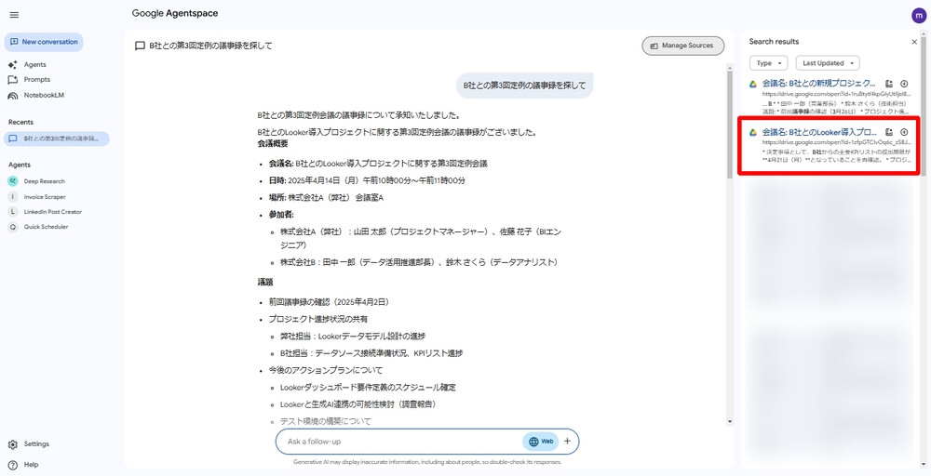
Task: Open NotebookLM from the sidebar
Action: point(44,95)
